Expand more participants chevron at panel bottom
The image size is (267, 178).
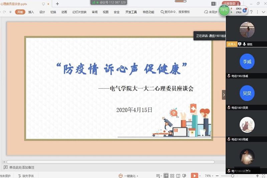[247, 170]
